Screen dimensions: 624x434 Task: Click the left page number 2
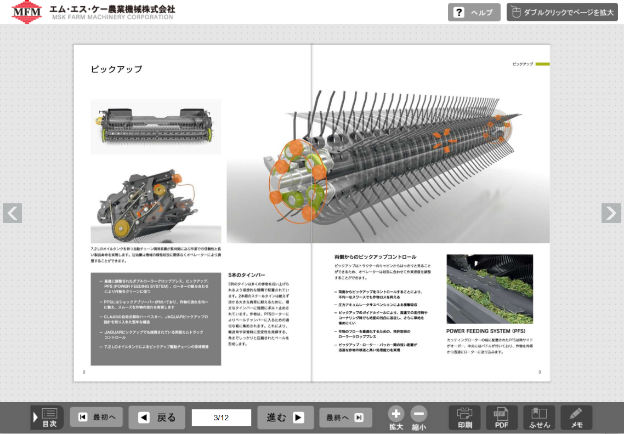84,372
